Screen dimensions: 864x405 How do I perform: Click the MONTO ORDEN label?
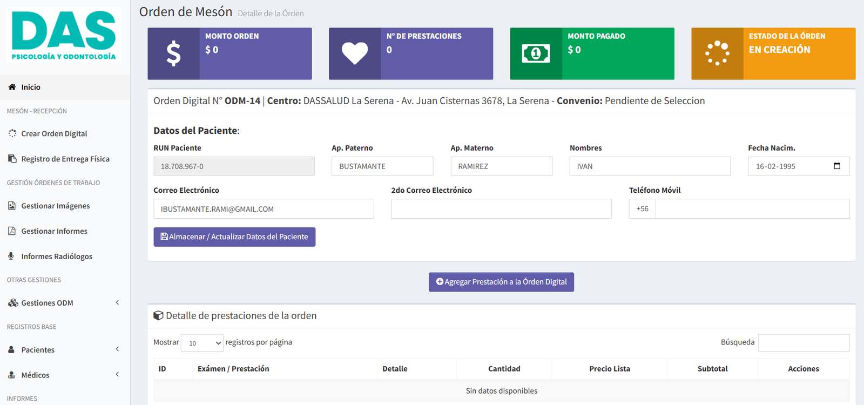(232, 36)
